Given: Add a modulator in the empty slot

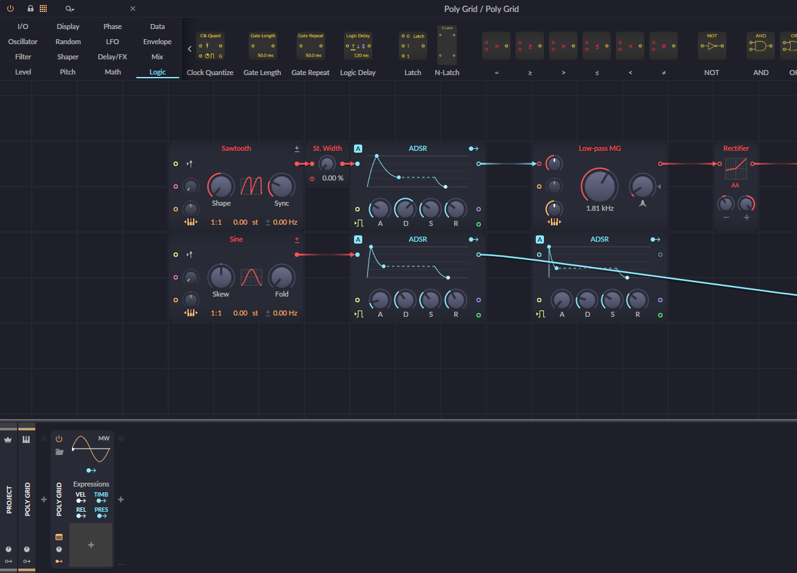Looking at the screenshot, I should [x=91, y=545].
